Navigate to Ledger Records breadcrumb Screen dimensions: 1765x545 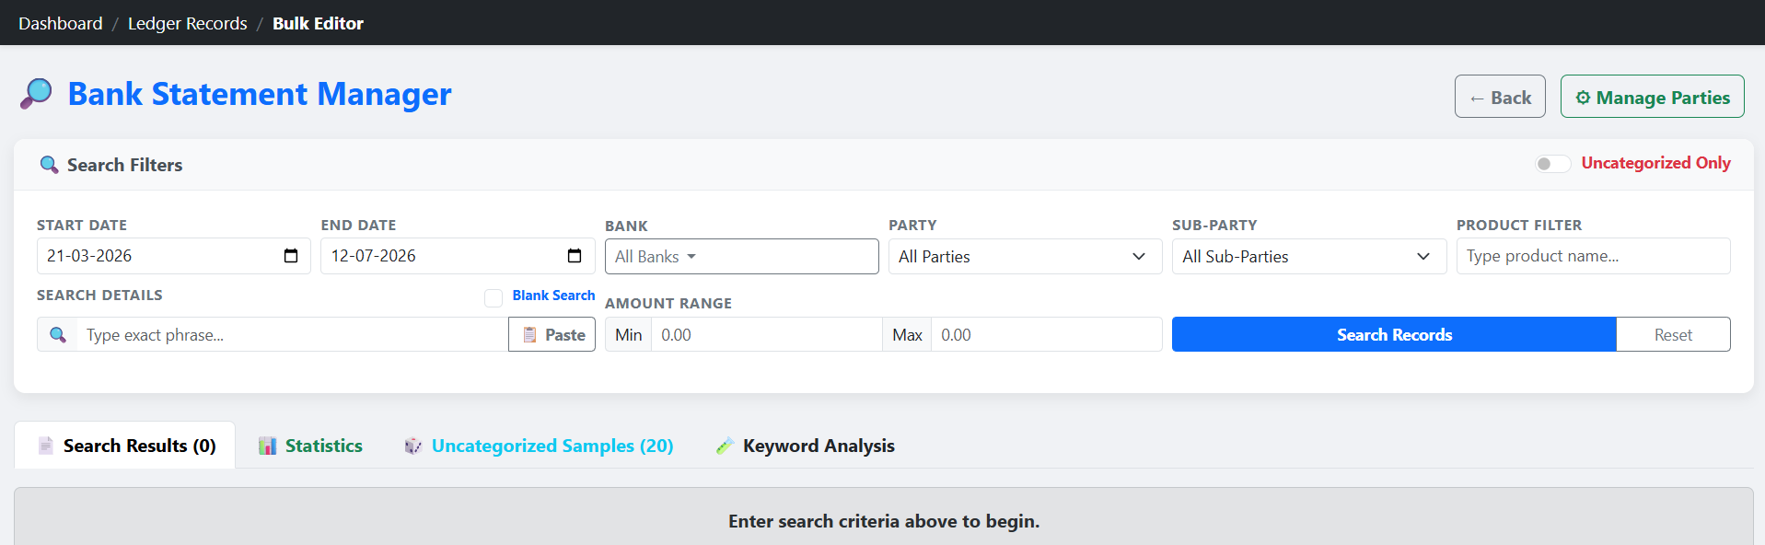pos(188,23)
